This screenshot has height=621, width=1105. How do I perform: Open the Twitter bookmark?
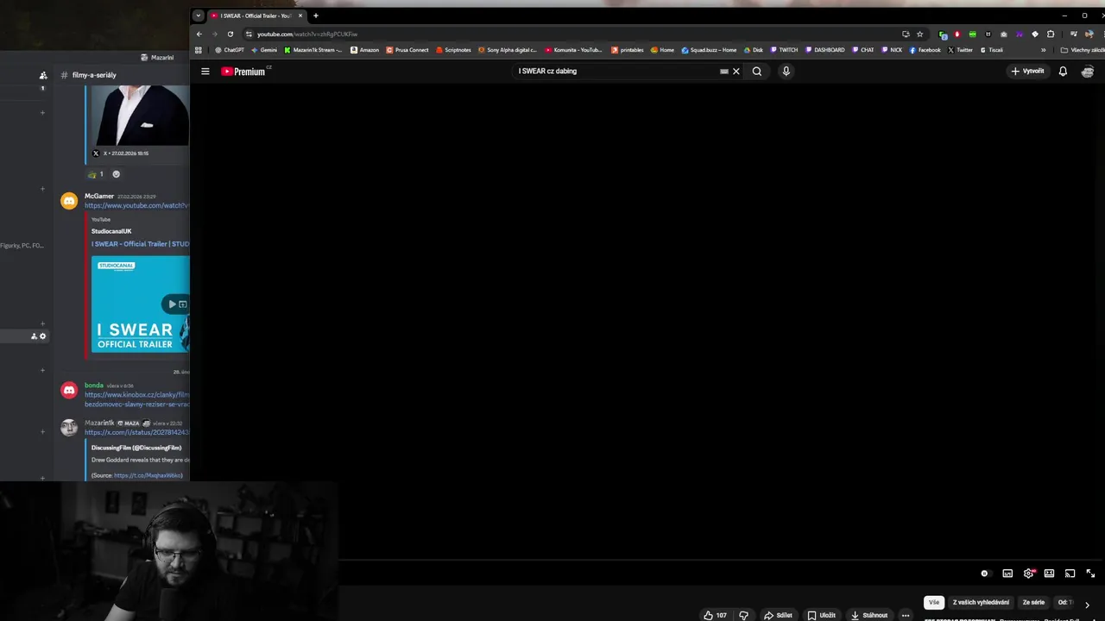pyautogui.click(x=961, y=50)
